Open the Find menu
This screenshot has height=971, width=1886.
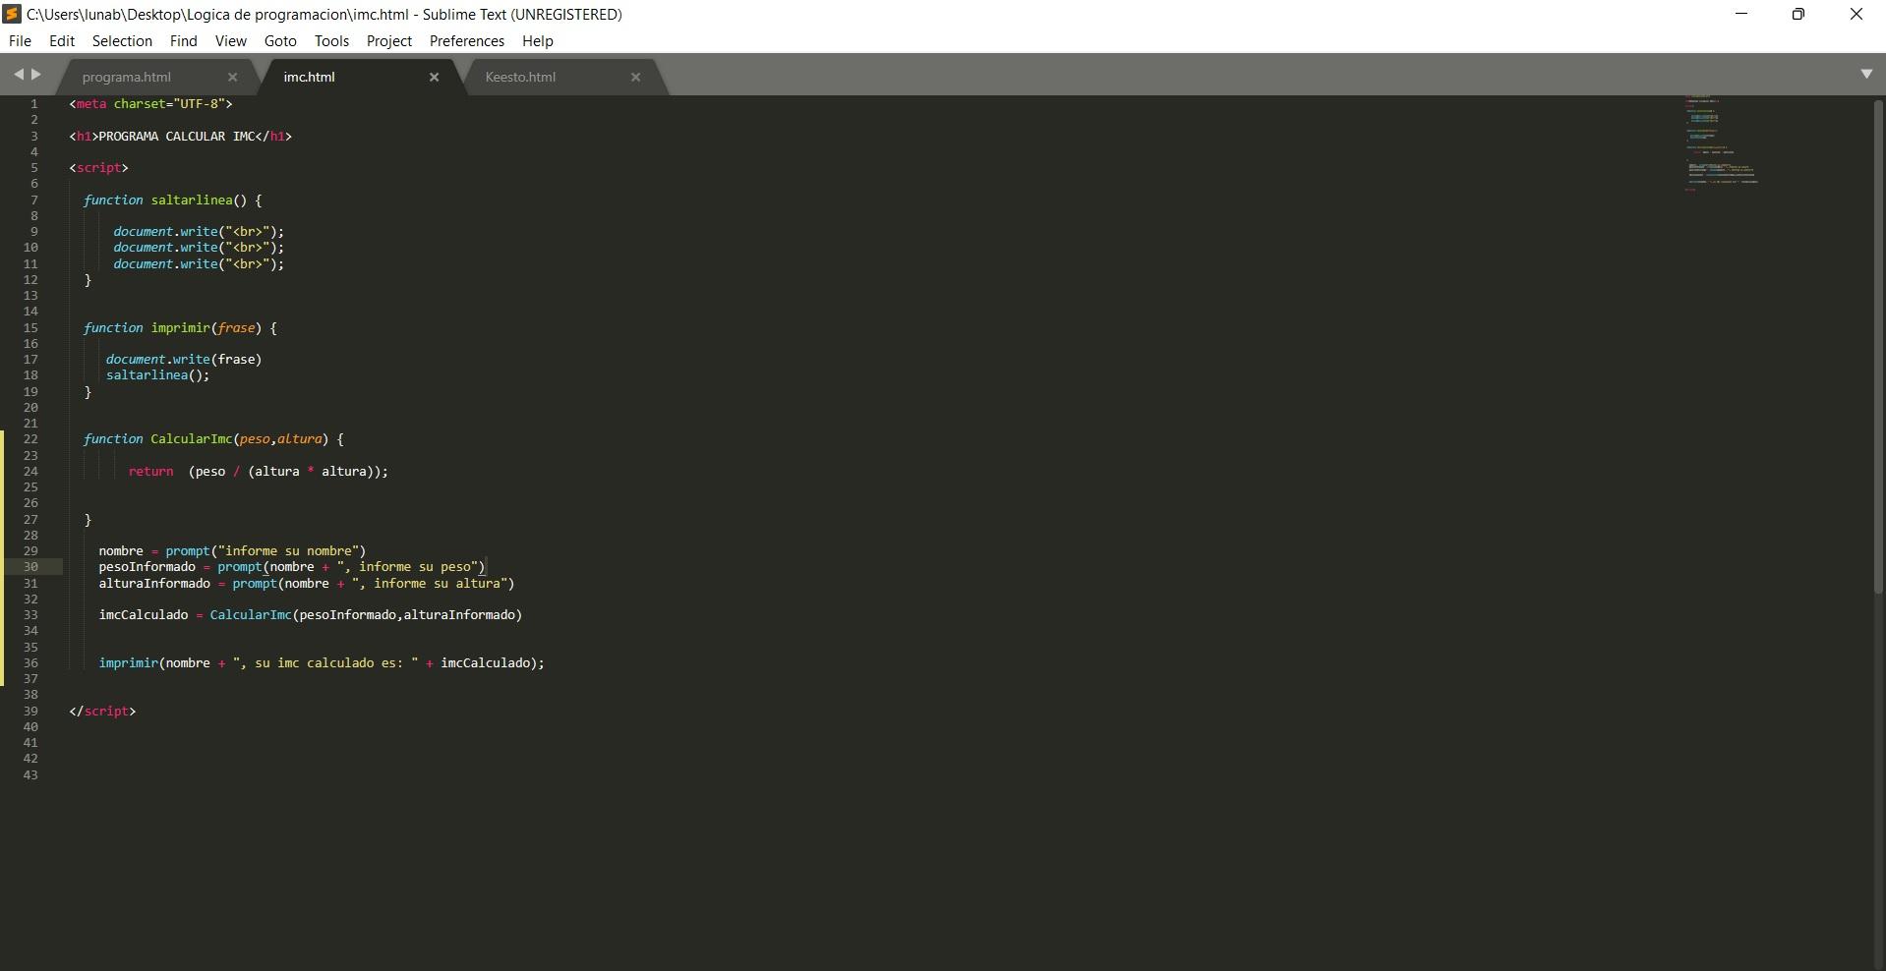click(x=183, y=41)
